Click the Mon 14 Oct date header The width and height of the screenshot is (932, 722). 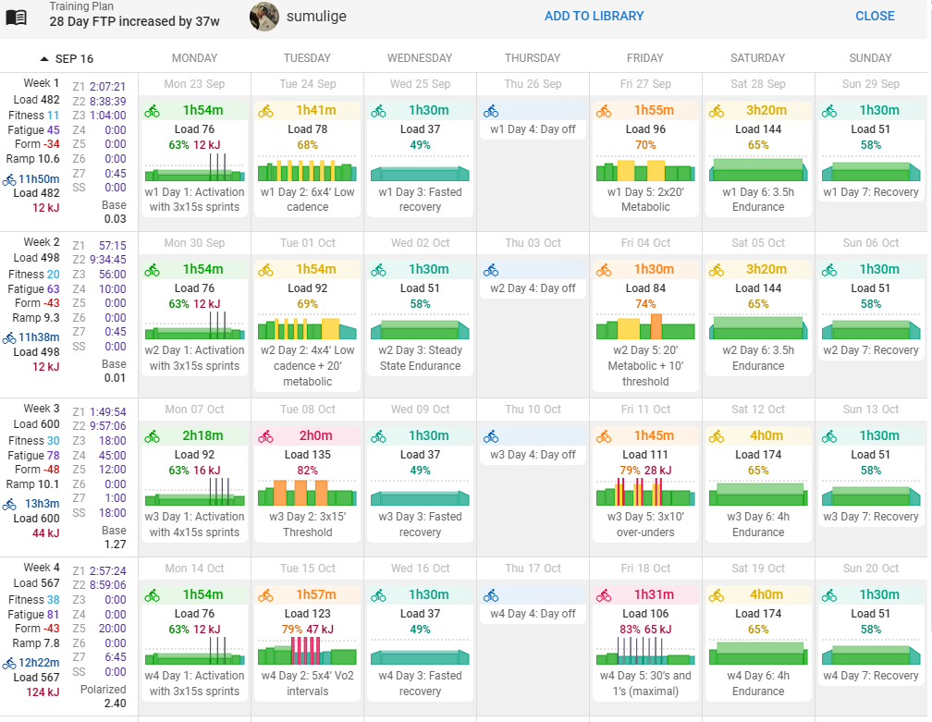[194, 569]
